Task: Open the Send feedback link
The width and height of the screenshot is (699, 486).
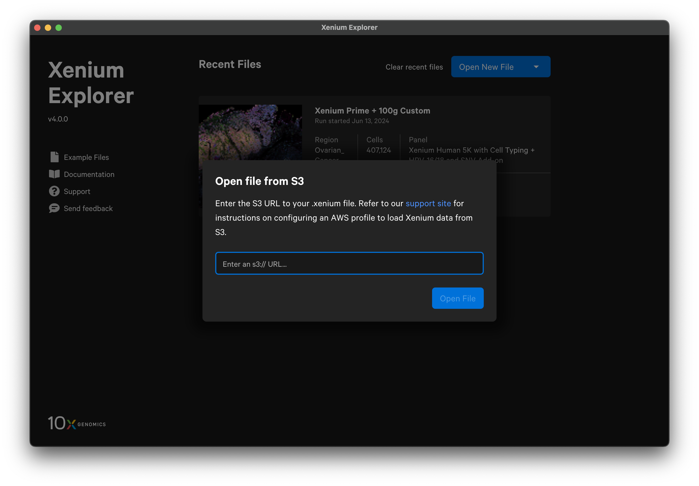Action: (88, 209)
